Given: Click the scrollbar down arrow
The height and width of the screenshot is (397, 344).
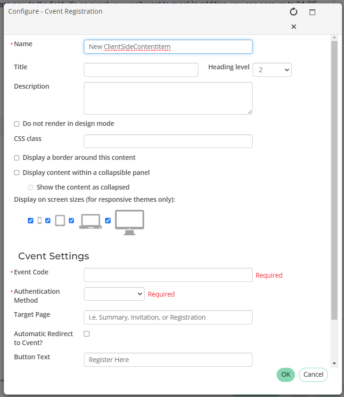Looking at the screenshot, I should tap(334, 364).
